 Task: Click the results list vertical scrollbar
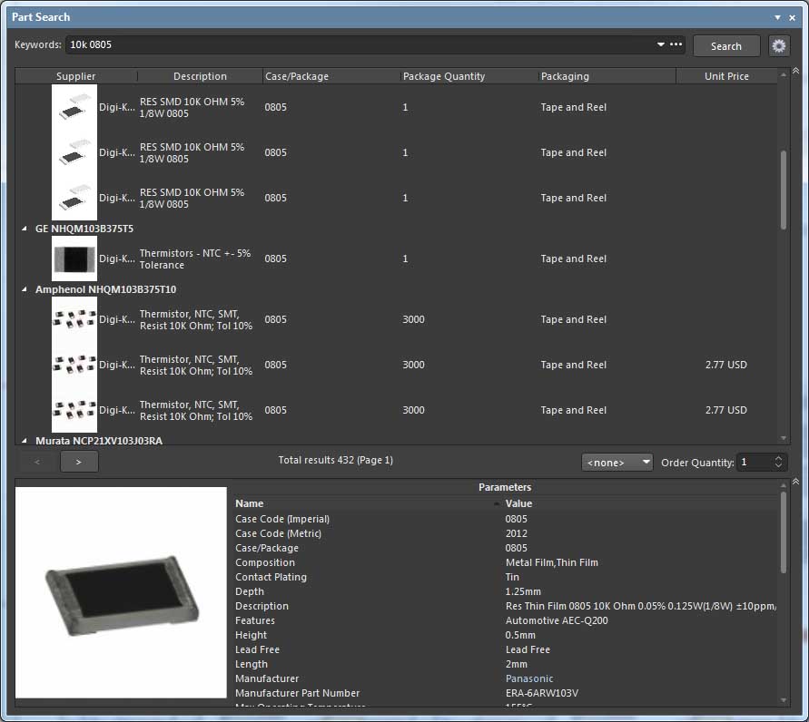click(784, 190)
